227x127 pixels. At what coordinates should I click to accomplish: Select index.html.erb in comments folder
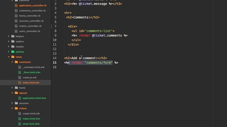click(31, 83)
